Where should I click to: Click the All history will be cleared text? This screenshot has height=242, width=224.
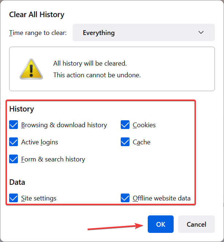tap(90, 63)
